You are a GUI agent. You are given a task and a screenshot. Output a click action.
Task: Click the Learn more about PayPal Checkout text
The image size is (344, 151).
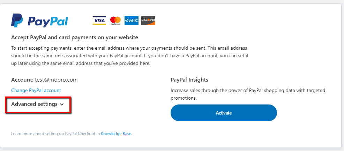coord(55,134)
